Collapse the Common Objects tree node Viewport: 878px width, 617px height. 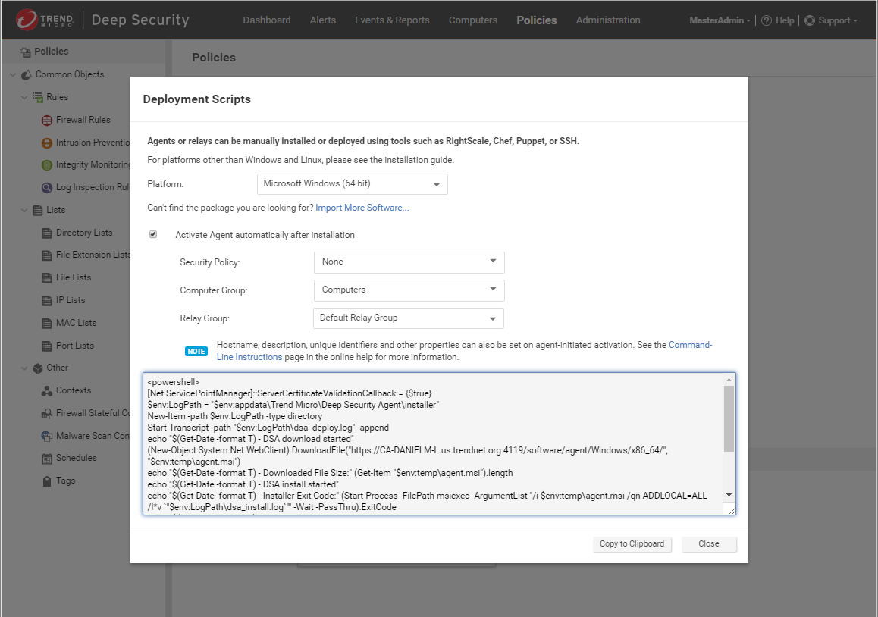coord(13,74)
